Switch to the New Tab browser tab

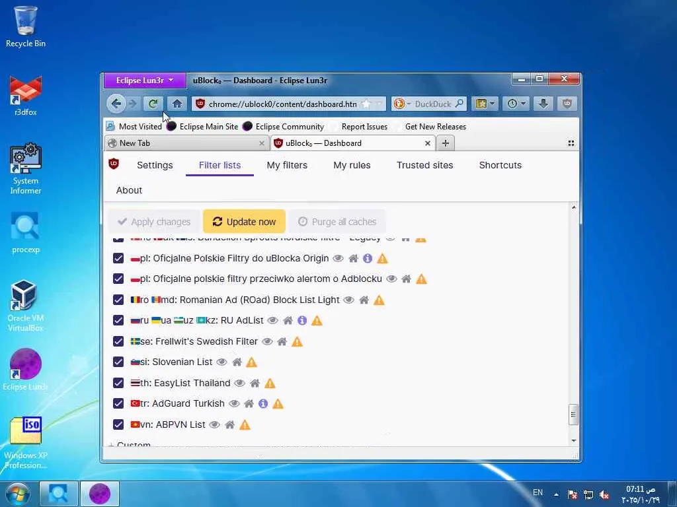(x=186, y=143)
